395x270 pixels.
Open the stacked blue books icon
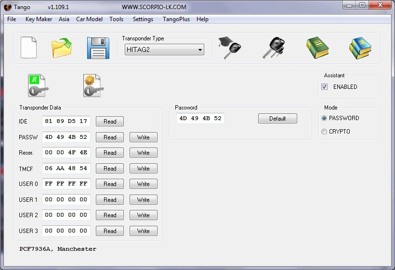[x=360, y=48]
